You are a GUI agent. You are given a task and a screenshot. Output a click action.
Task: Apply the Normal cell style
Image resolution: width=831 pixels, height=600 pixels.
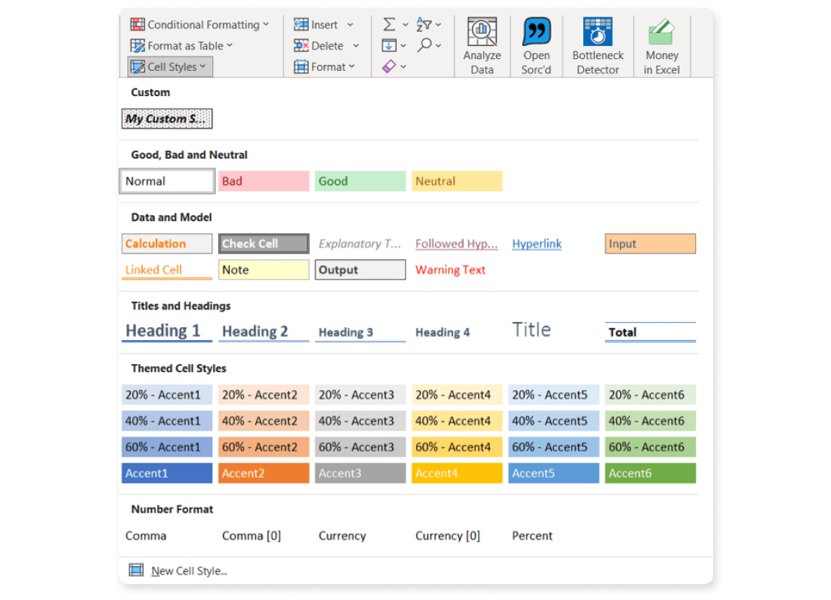tap(167, 181)
